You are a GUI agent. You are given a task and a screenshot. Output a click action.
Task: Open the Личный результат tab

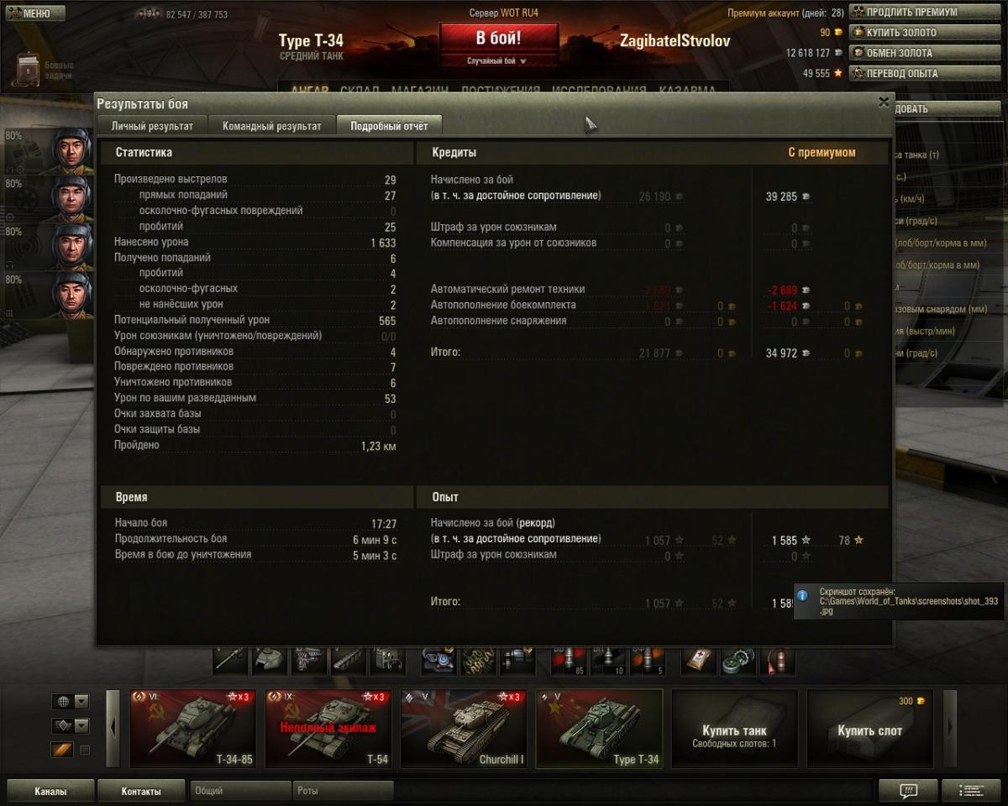152,126
